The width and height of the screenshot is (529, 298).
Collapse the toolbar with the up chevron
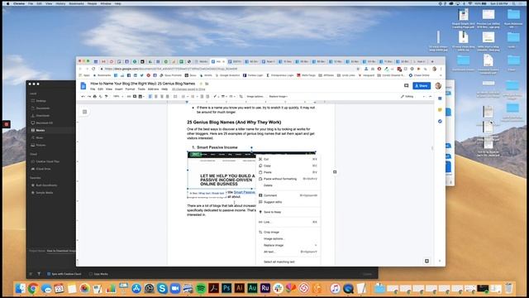(430, 97)
